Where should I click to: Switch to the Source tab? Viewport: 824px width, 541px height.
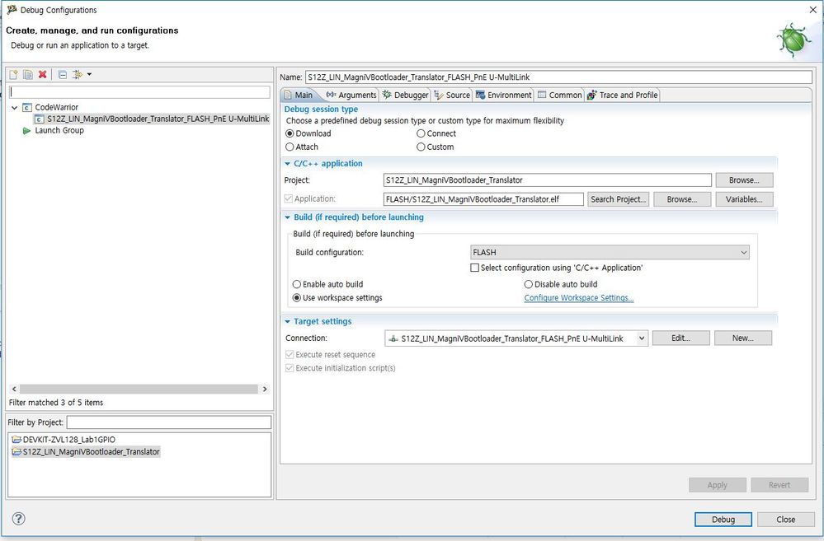[x=452, y=95]
